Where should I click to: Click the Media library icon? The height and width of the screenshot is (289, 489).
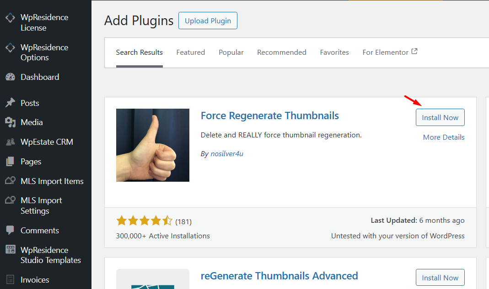point(10,122)
